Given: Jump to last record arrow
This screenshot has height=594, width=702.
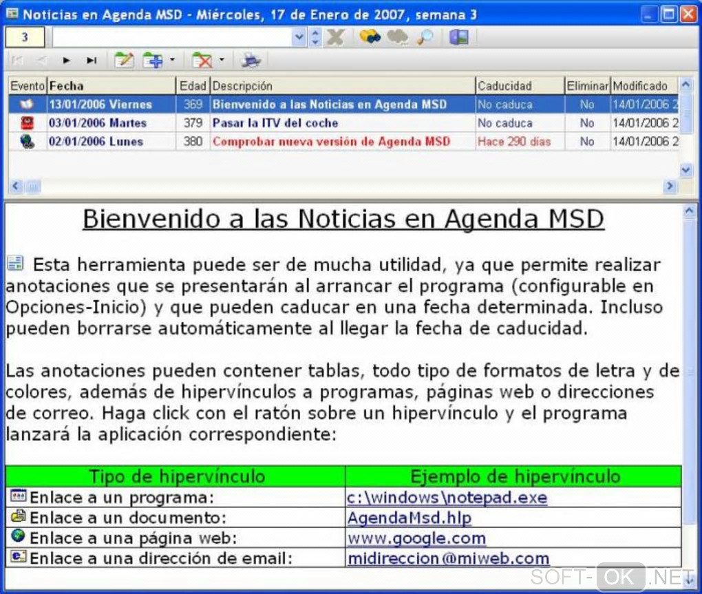Looking at the screenshot, I should (92, 61).
